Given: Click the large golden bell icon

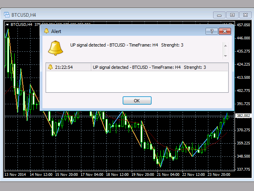Looking at the screenshot, I should [56, 47].
